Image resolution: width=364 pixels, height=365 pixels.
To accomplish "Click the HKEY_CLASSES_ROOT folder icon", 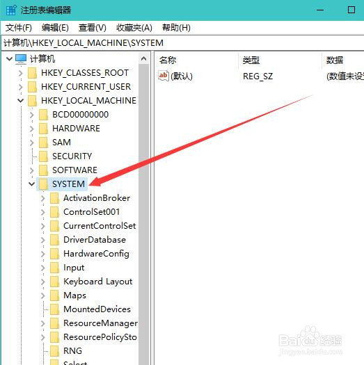I will pyautogui.click(x=33, y=73).
